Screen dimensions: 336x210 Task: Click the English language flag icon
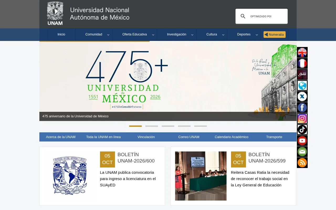302,52
